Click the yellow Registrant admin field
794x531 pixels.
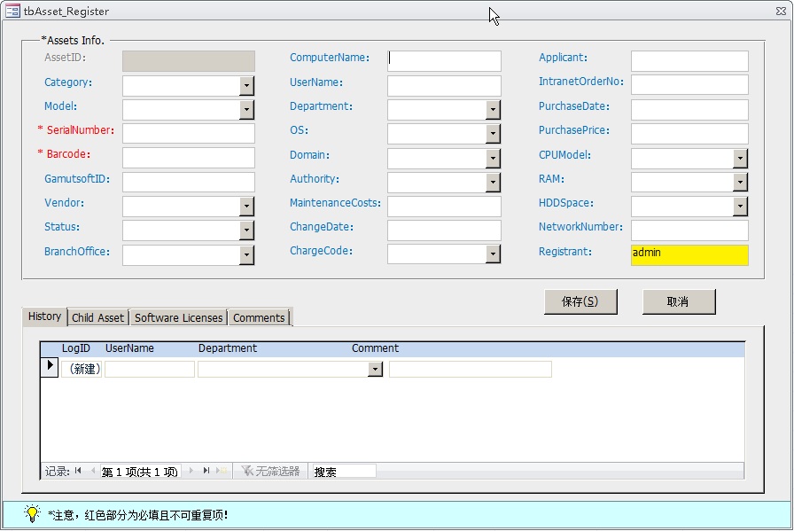[x=689, y=255]
